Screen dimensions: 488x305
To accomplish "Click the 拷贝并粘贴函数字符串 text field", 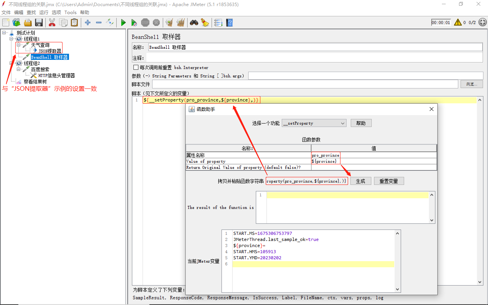I will coord(307,181).
